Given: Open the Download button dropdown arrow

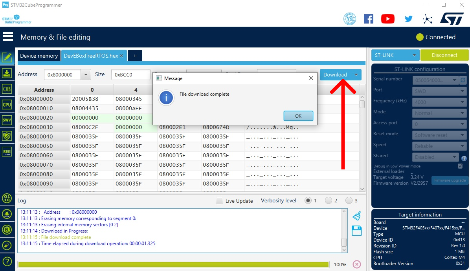Looking at the screenshot, I should coord(356,75).
